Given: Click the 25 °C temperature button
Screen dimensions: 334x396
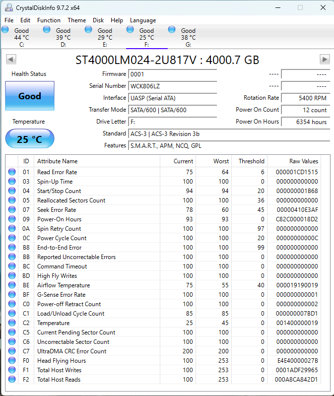Looking at the screenshot, I should point(30,139).
